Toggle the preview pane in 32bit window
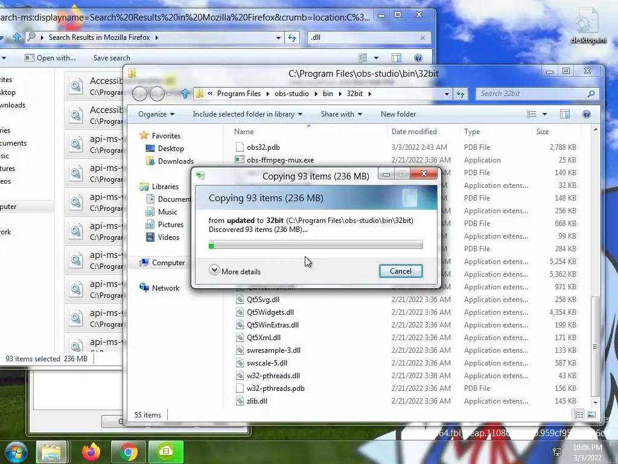The height and width of the screenshot is (464, 618). 565,114
